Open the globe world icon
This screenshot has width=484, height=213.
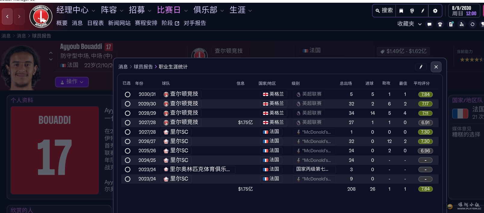[412, 11]
